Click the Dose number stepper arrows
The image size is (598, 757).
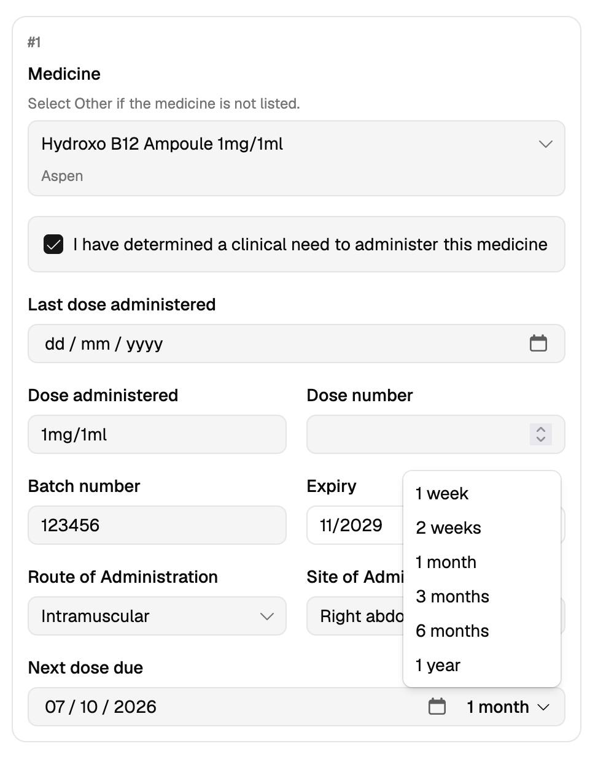541,434
